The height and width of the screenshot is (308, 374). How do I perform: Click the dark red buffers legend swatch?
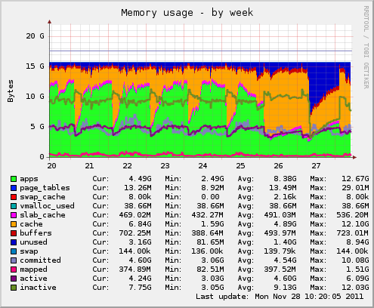pos(14,233)
